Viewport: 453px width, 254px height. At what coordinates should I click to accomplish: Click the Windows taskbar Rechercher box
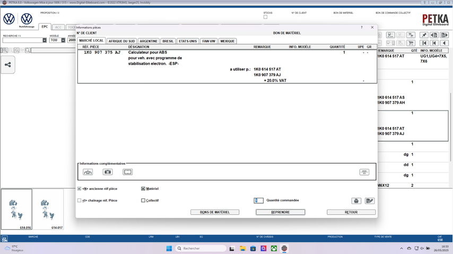pos(201,248)
